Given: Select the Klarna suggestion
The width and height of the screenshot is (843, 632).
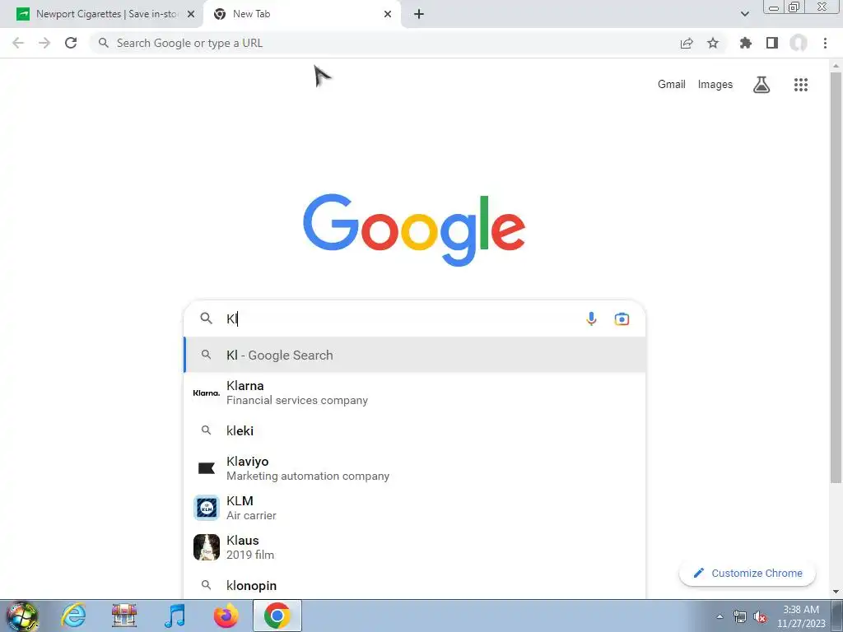Looking at the screenshot, I should (x=415, y=393).
